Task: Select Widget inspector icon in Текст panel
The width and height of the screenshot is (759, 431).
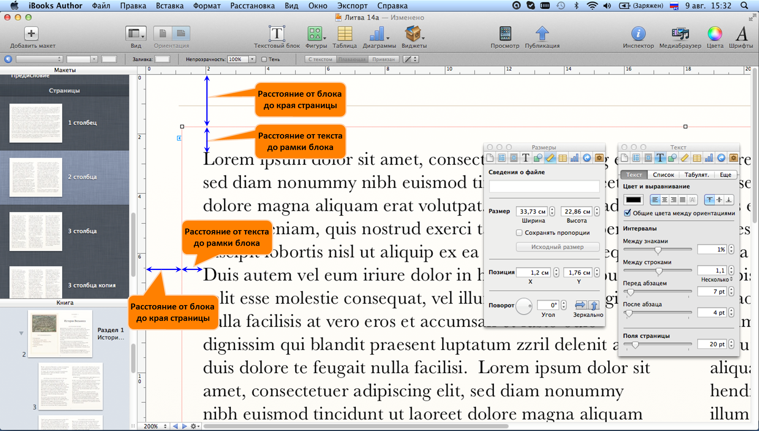Action: (x=734, y=158)
